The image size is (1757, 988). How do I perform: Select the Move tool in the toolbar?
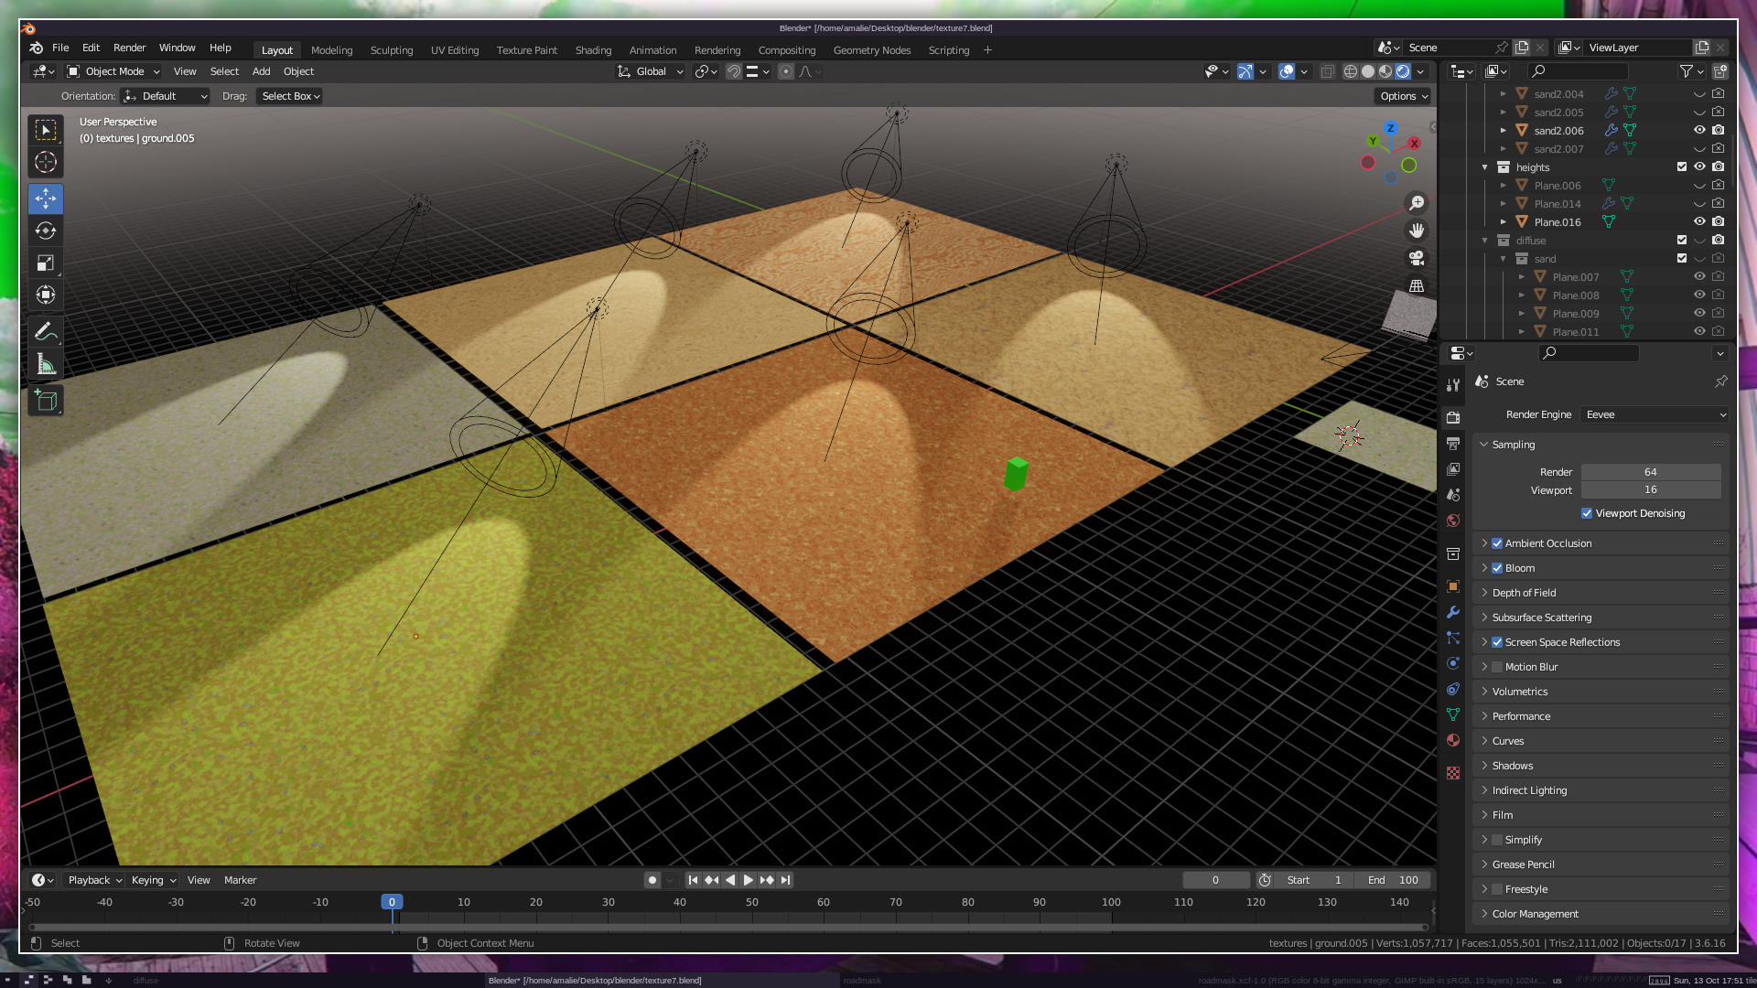(46, 199)
